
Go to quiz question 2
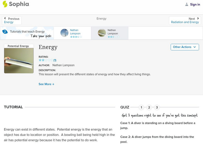click(x=149, y=107)
